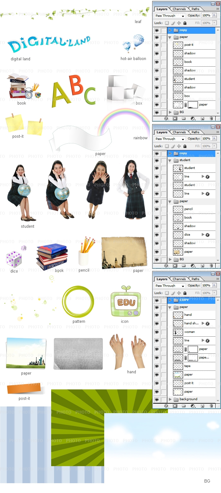Hide the post-it layer in box-layer panel
Viewport: 221px width, 493px height.
(157, 45)
